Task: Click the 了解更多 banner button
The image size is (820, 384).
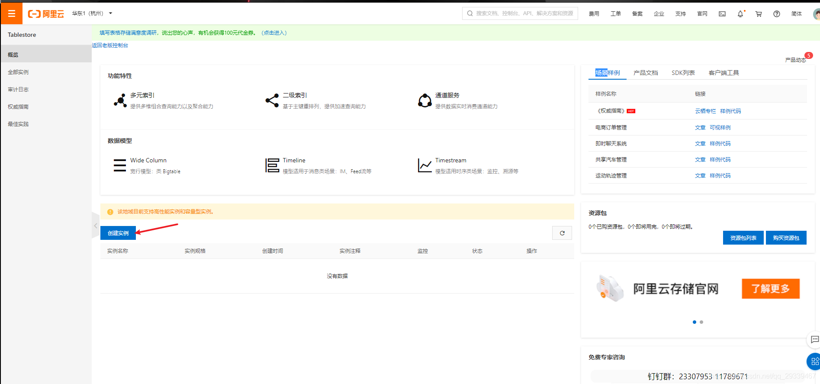Action: (x=771, y=289)
